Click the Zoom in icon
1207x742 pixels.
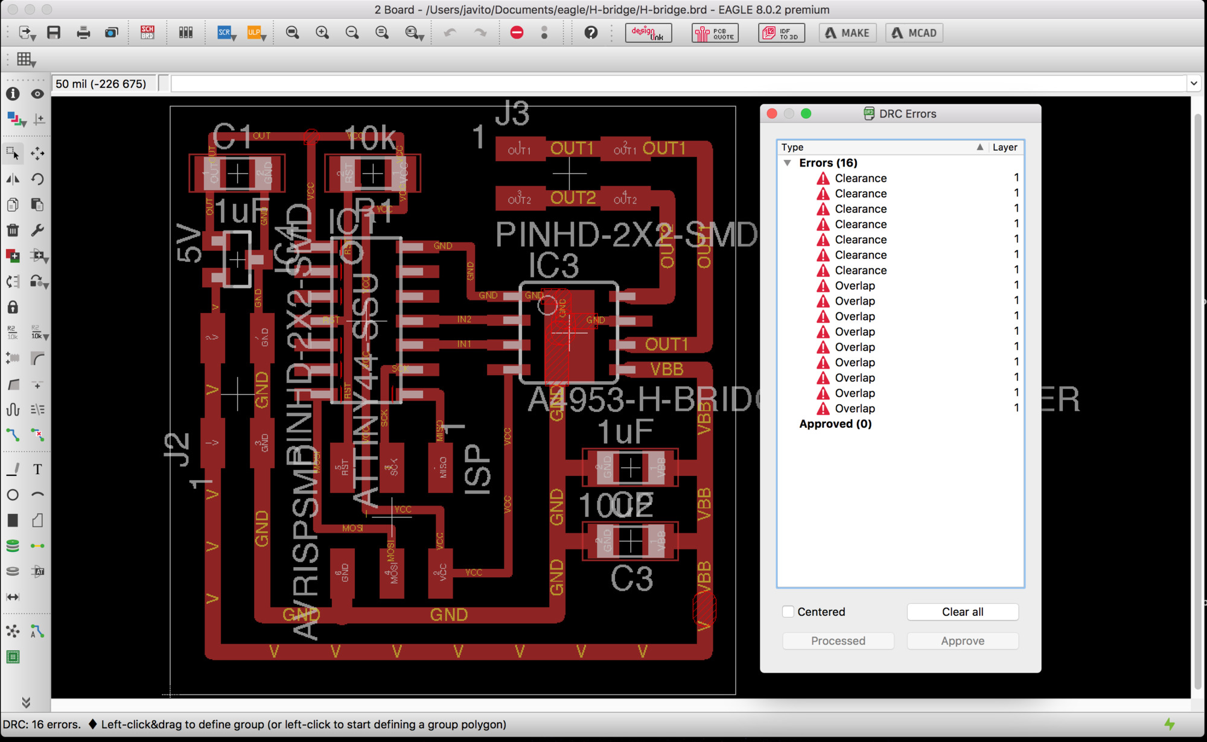click(322, 33)
